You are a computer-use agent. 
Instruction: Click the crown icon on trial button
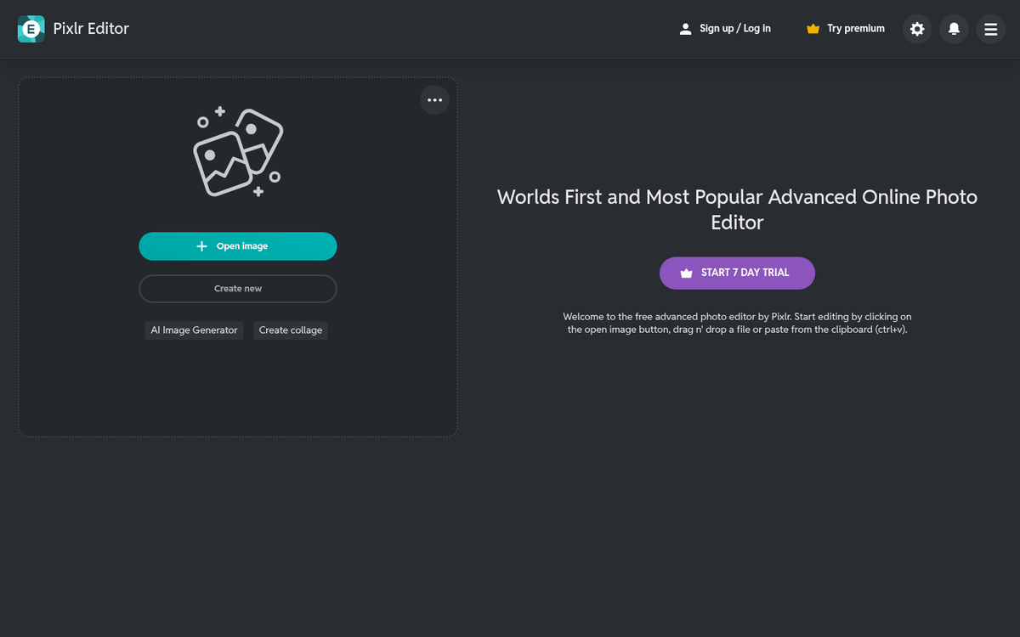tap(686, 273)
